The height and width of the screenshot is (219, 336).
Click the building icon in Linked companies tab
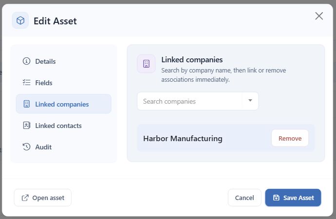click(x=27, y=104)
